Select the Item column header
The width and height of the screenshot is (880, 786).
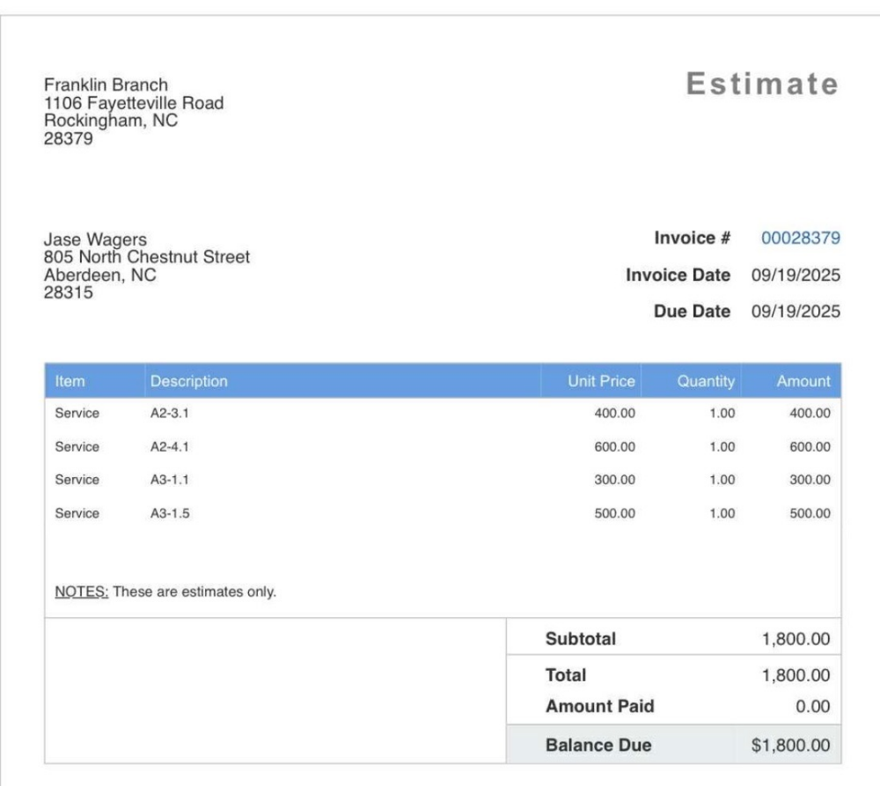pyautogui.click(x=70, y=380)
